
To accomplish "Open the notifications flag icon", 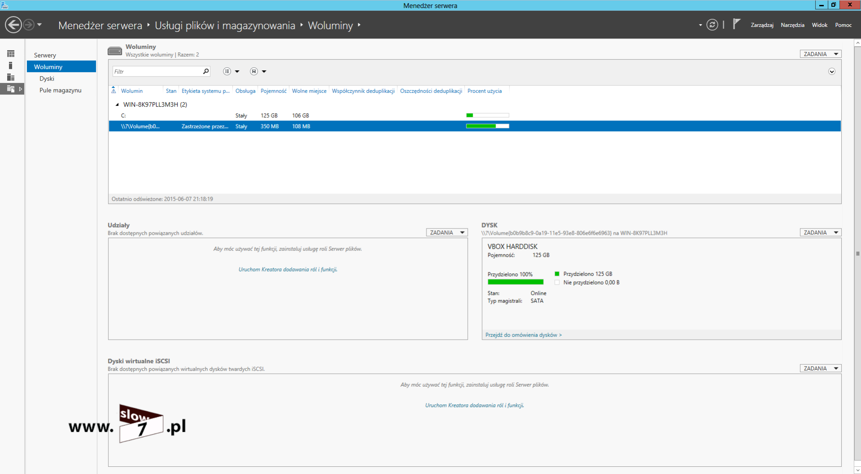I will (736, 24).
